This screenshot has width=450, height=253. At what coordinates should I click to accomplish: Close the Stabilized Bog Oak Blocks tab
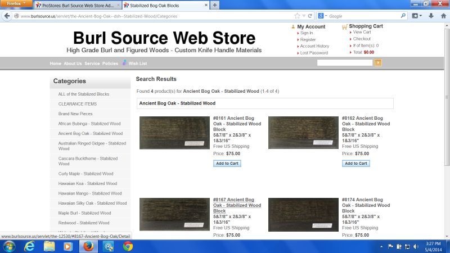(x=206, y=5)
